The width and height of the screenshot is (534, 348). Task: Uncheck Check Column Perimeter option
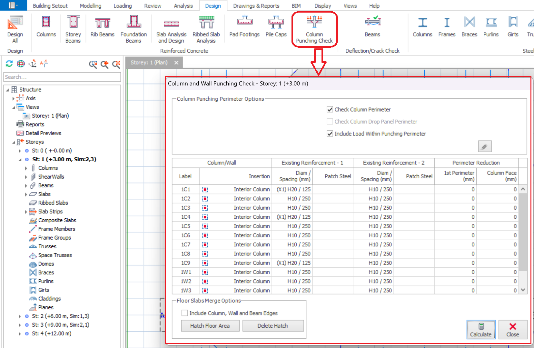pos(330,110)
